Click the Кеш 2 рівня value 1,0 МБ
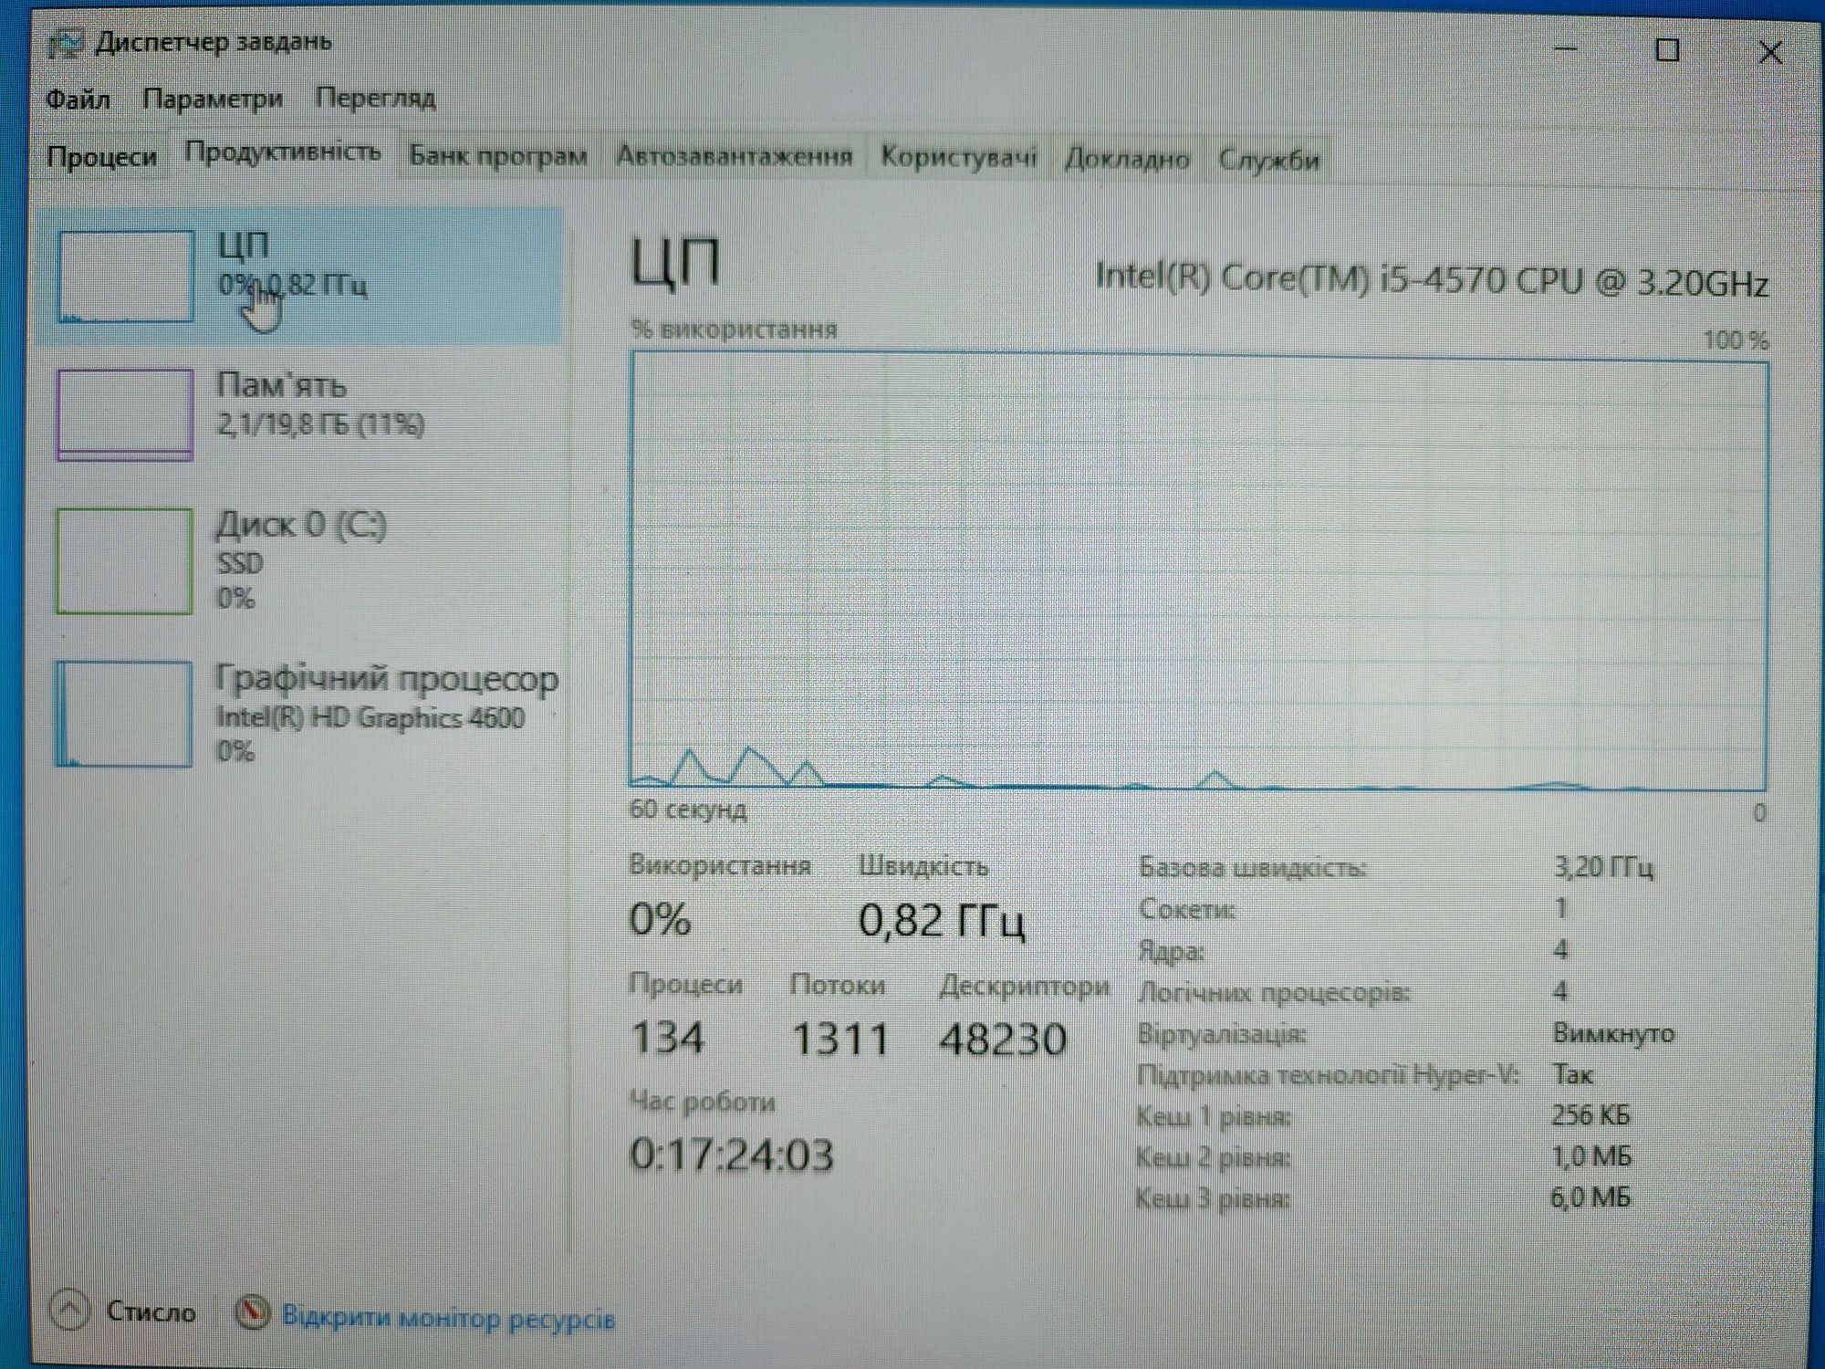The image size is (1825, 1369). tap(1590, 1156)
